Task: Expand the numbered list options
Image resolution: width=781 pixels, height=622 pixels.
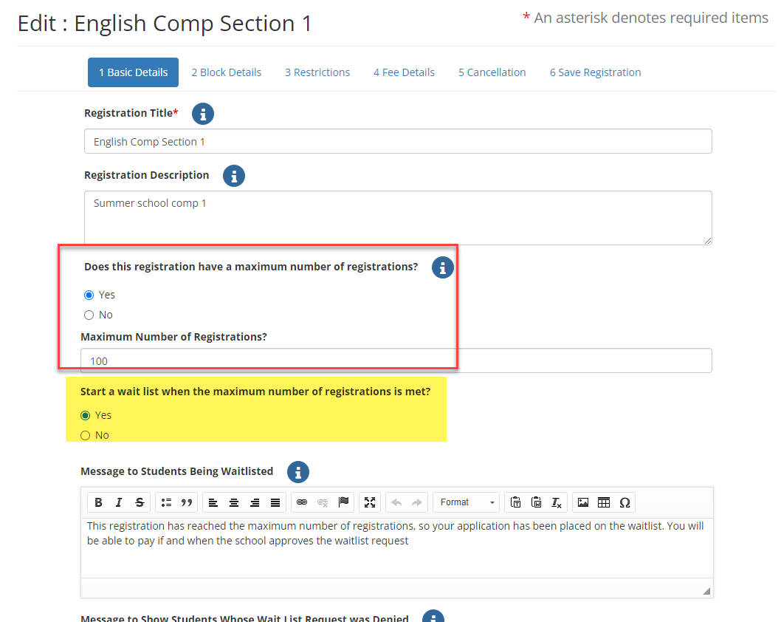Action: pyautogui.click(x=168, y=502)
